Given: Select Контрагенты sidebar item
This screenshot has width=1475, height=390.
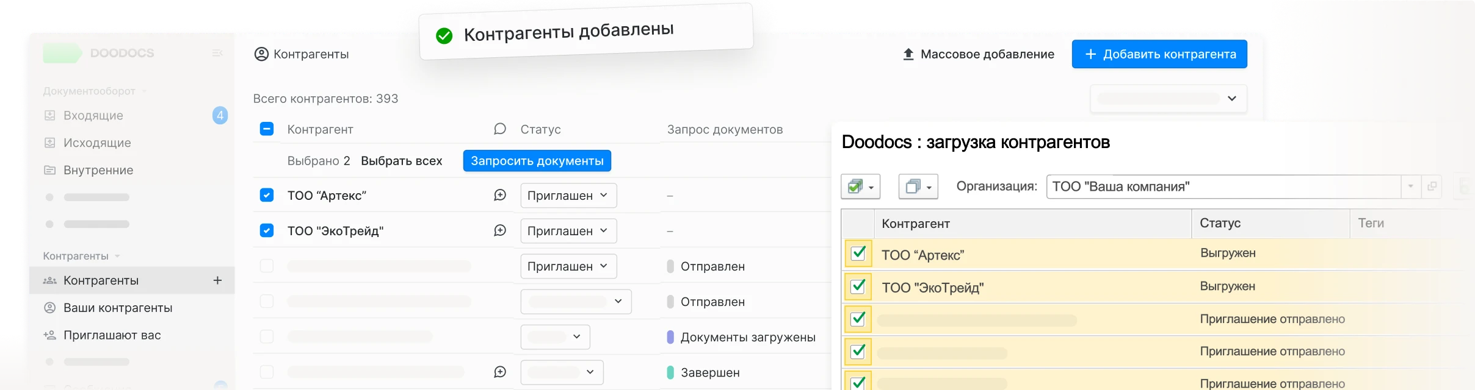Looking at the screenshot, I should [x=132, y=280].
